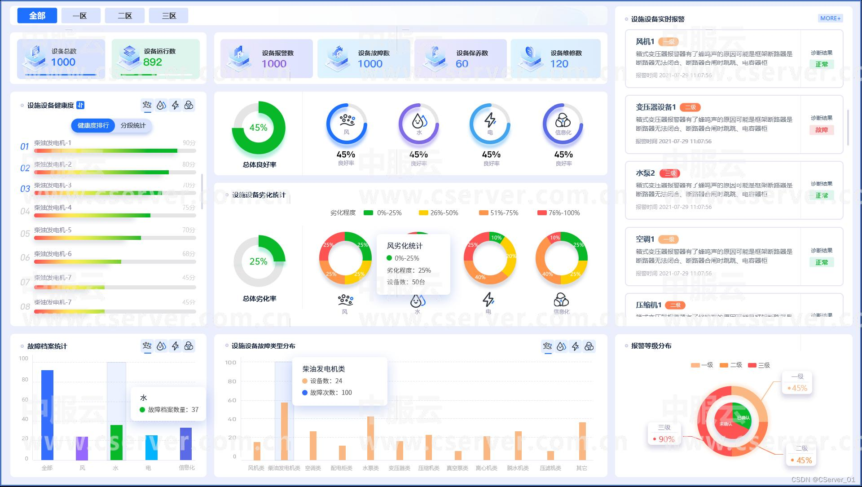Select the wind icon in health panel

147,105
